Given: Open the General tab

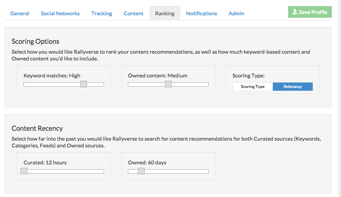Looking at the screenshot, I should [20, 14].
